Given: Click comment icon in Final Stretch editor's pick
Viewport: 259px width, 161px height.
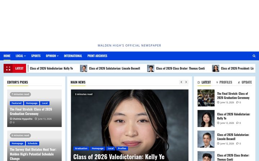Looking at the screenshot, I should 11,122.
